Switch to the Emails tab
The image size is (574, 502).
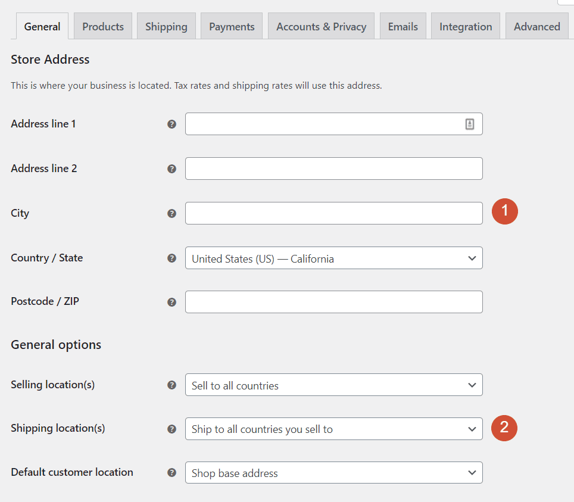(x=403, y=26)
